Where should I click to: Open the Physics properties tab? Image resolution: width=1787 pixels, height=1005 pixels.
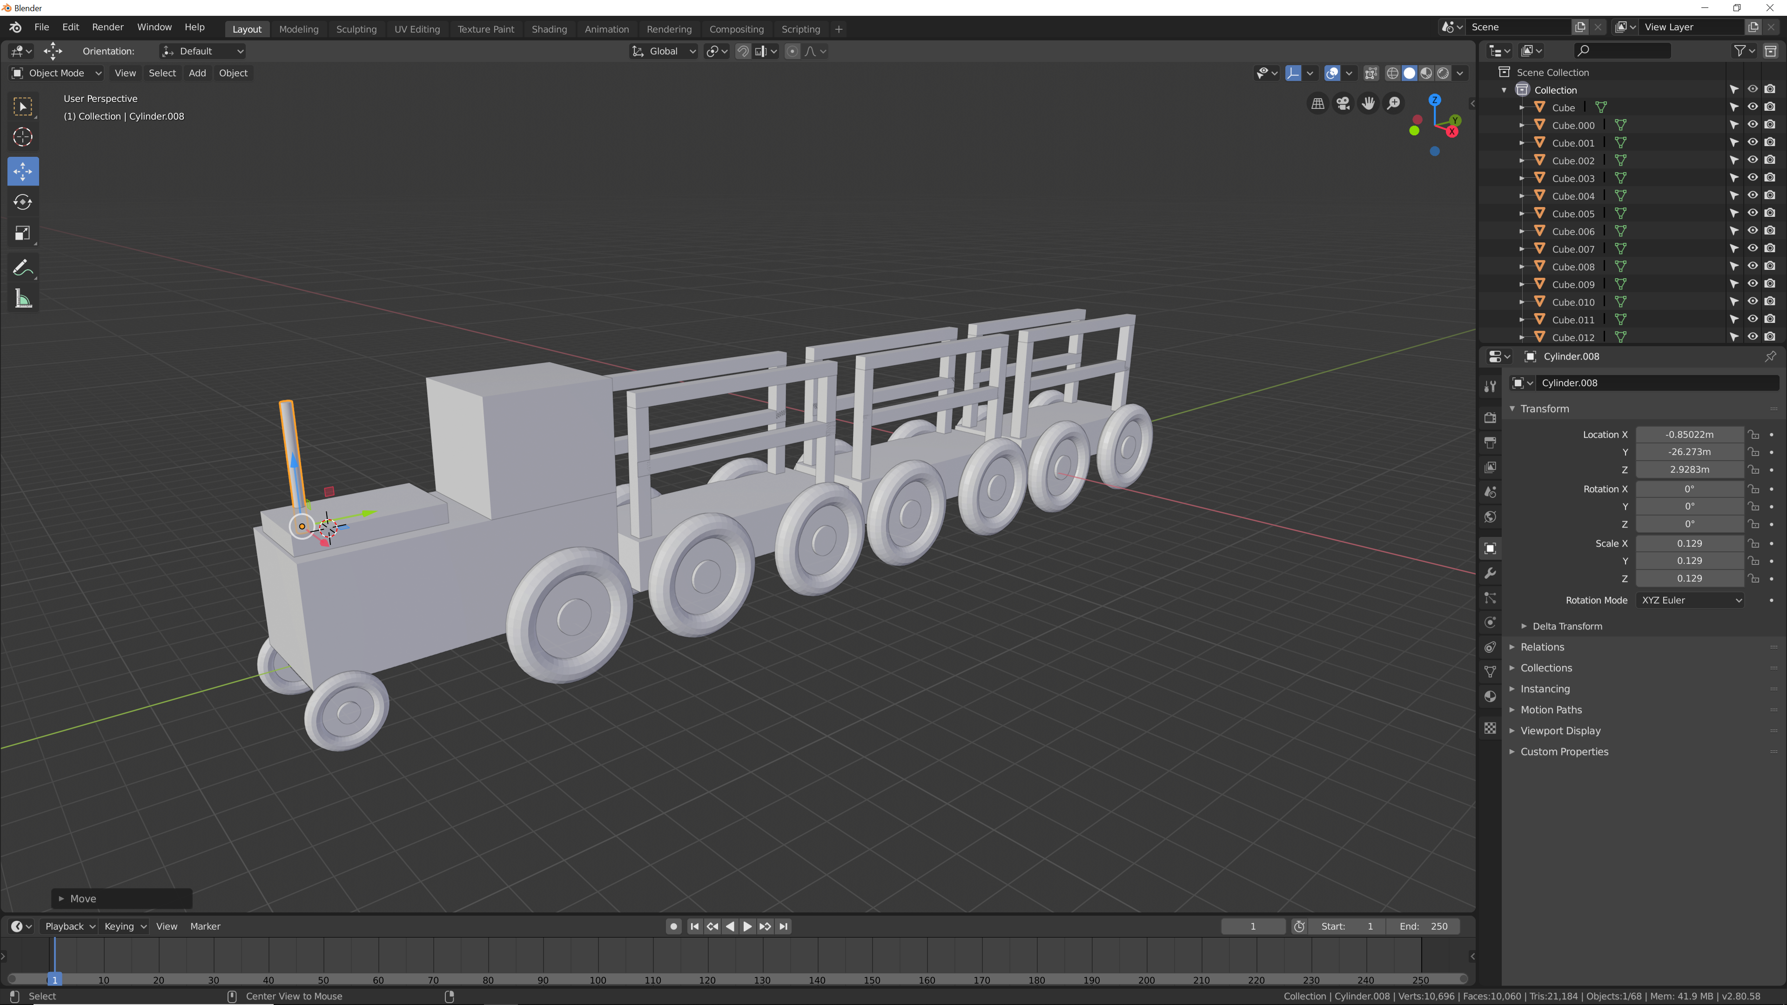click(x=1490, y=622)
